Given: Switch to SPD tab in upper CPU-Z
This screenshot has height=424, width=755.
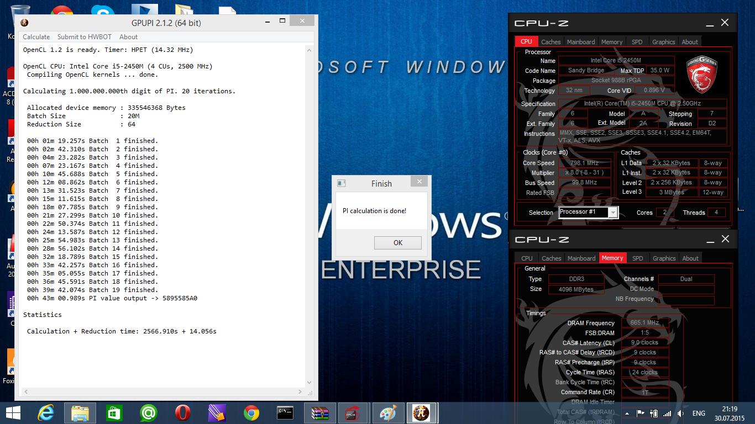Looking at the screenshot, I should click(637, 42).
